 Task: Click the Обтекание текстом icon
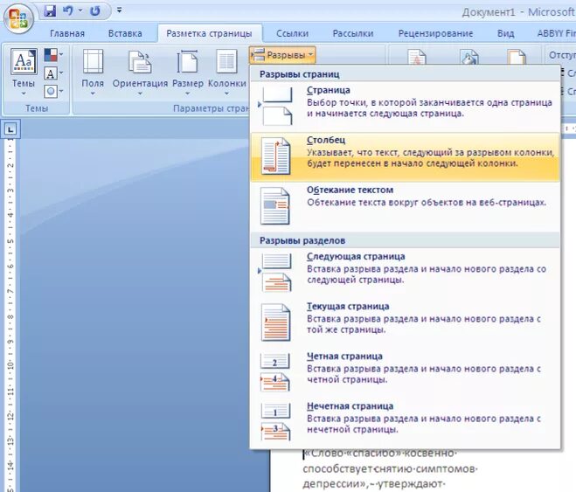[x=275, y=206]
